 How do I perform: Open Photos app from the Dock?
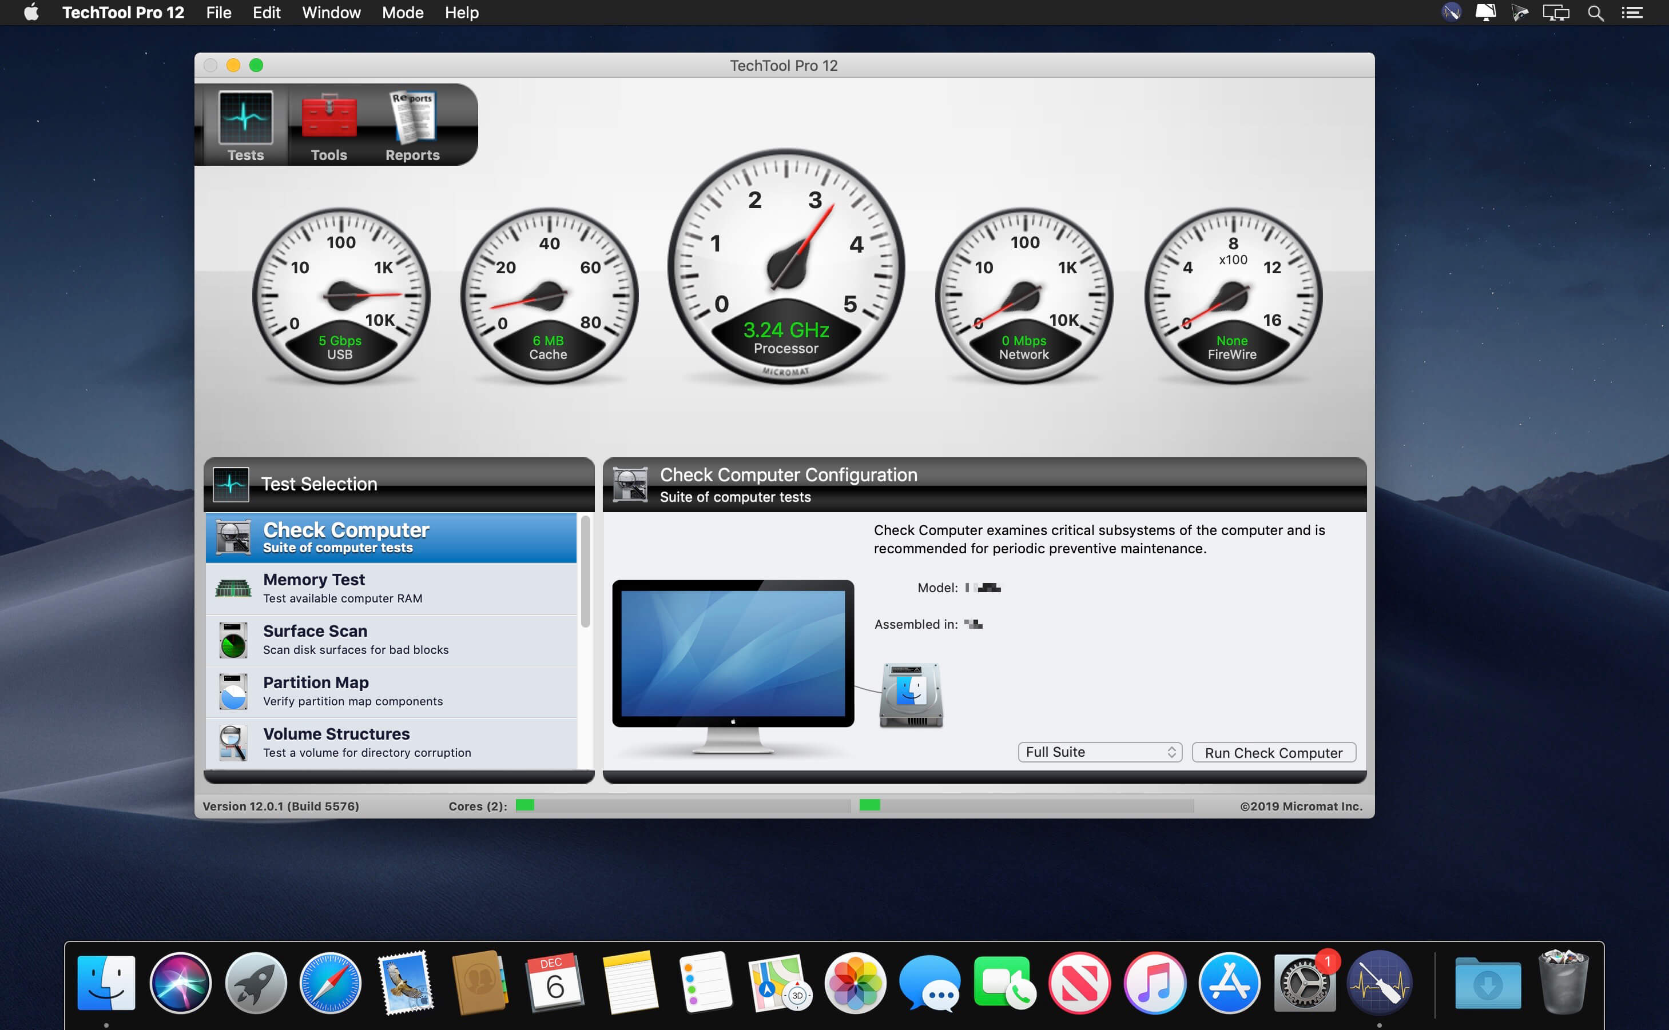tap(855, 983)
